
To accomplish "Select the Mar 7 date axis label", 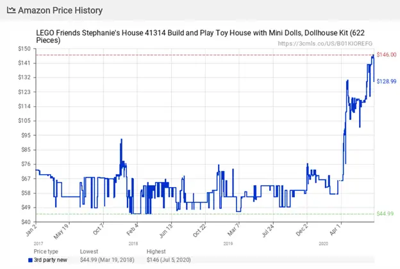I will 234,229.
